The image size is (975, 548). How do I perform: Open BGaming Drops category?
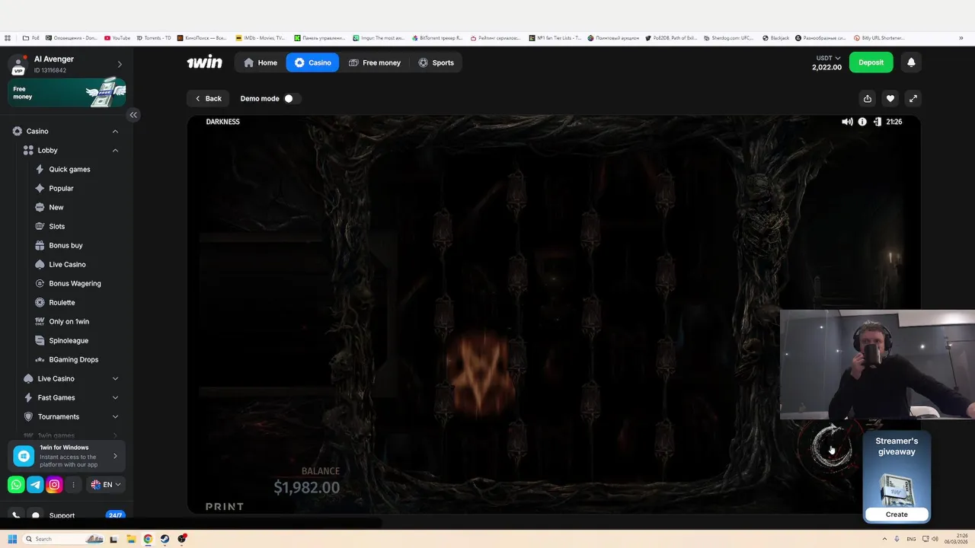(73, 359)
